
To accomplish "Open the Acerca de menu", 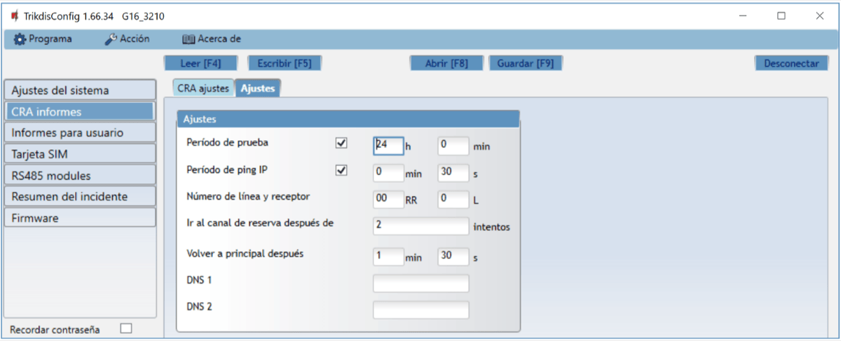I will click(211, 39).
